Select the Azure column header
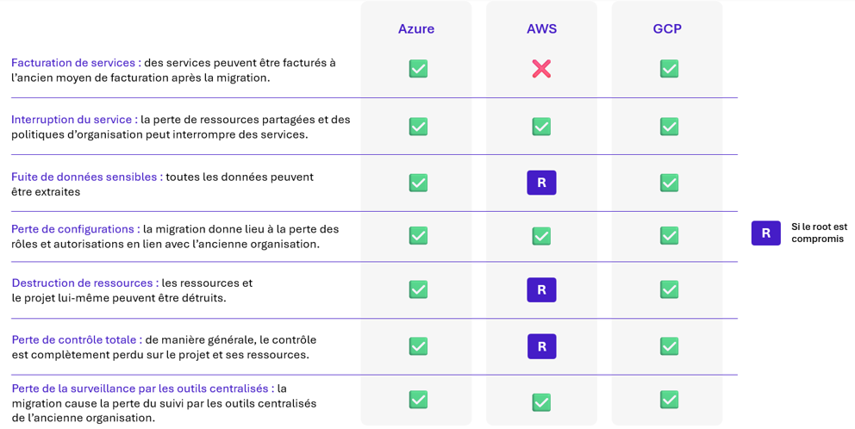The height and width of the screenshot is (429, 855). [x=416, y=28]
